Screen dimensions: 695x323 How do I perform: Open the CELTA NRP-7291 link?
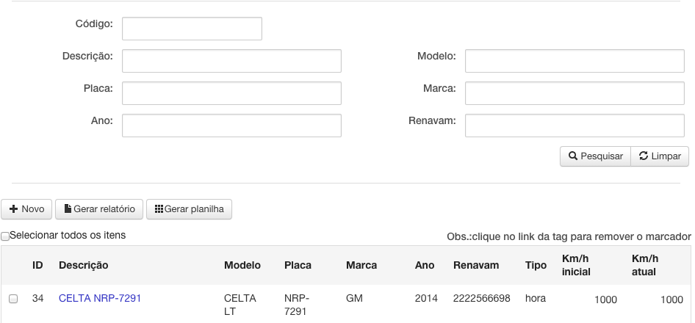click(100, 298)
